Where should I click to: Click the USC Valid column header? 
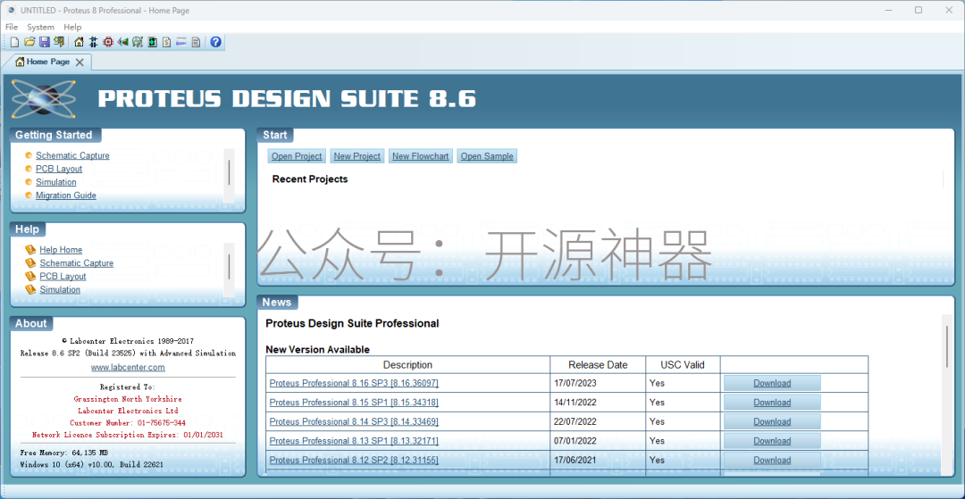pos(683,364)
